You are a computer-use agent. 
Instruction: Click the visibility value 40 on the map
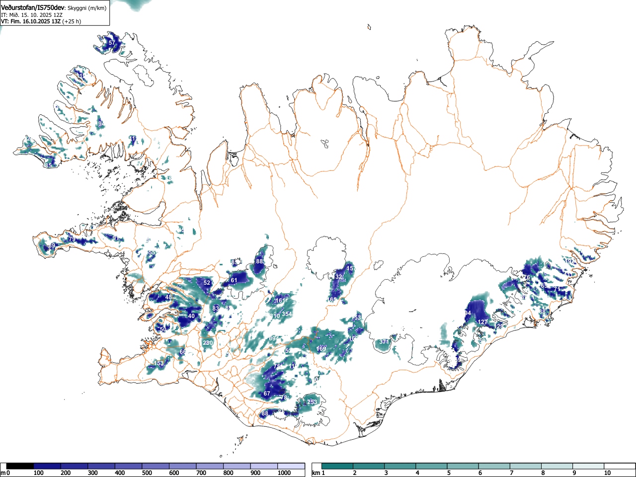pyautogui.click(x=191, y=316)
